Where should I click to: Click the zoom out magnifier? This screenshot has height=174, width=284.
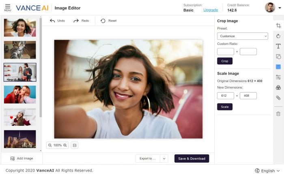[x=50, y=145]
